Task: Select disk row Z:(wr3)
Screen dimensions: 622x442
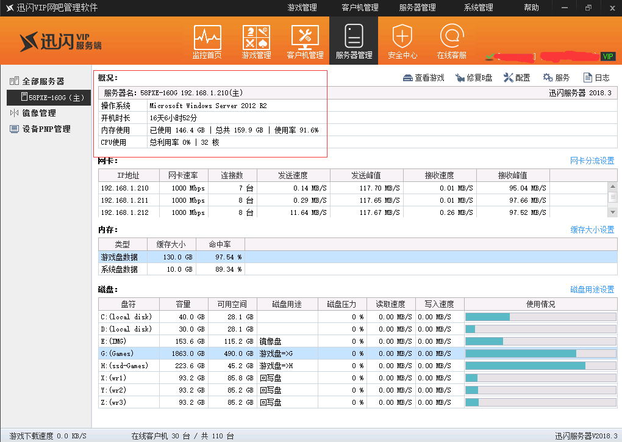Action: click(358, 402)
